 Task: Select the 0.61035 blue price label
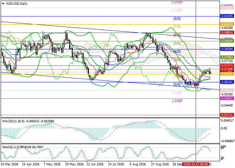(227, 16)
